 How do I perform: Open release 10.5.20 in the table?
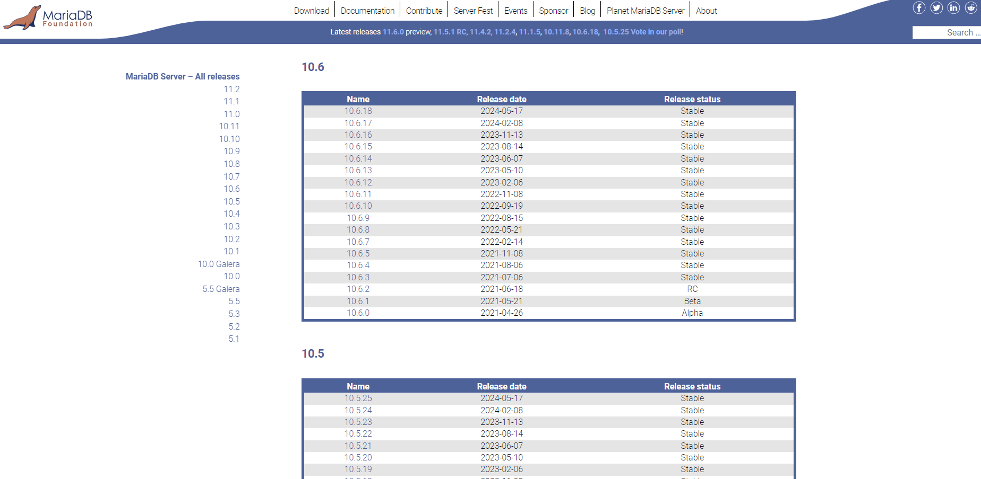358,457
